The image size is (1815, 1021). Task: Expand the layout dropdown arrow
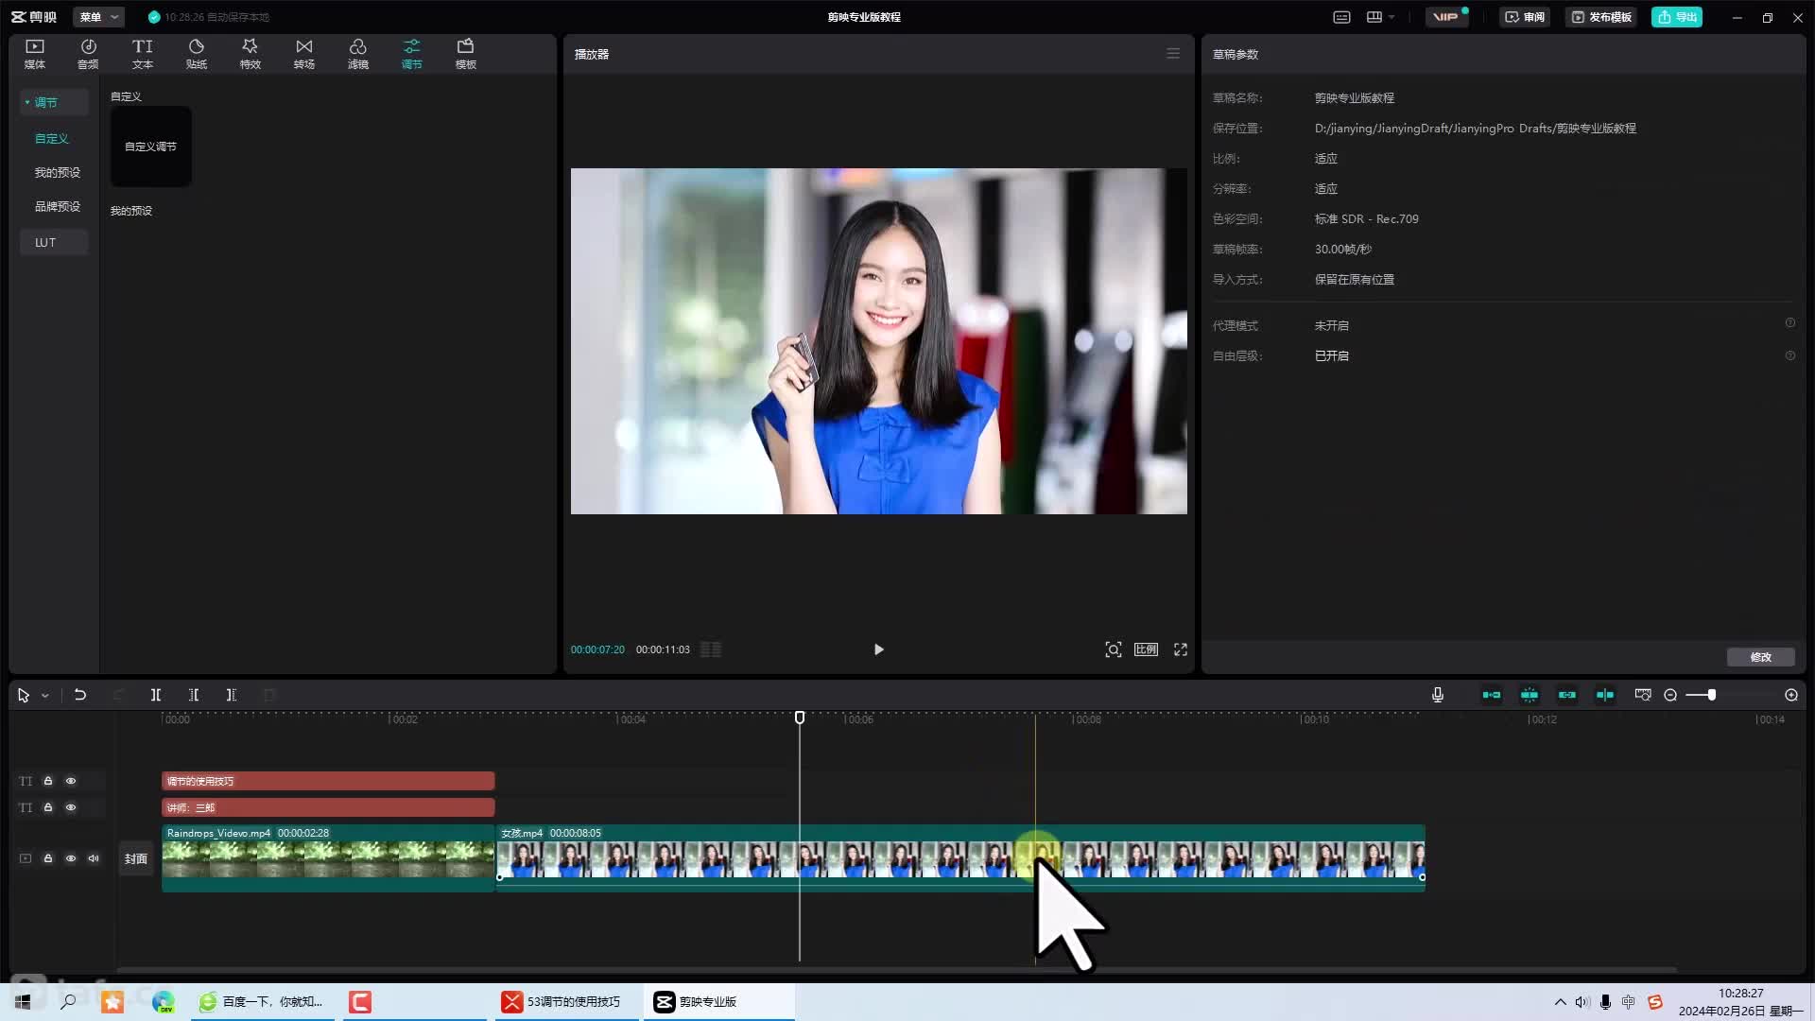click(1391, 17)
